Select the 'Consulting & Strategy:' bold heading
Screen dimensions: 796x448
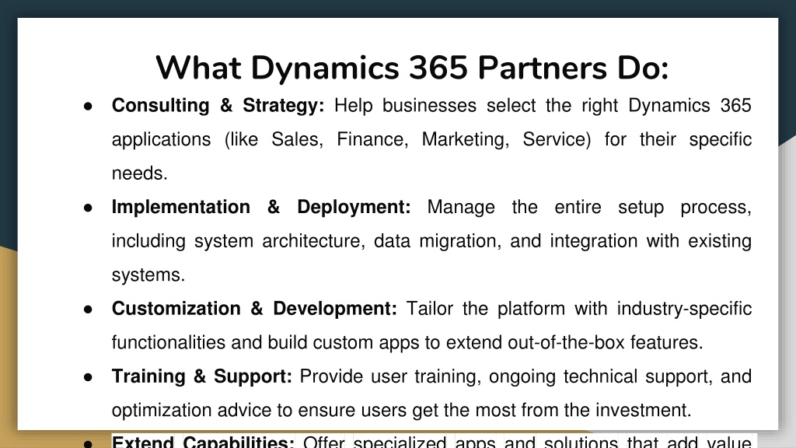click(218, 106)
